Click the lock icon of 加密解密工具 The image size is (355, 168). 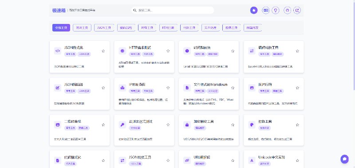coord(187,125)
